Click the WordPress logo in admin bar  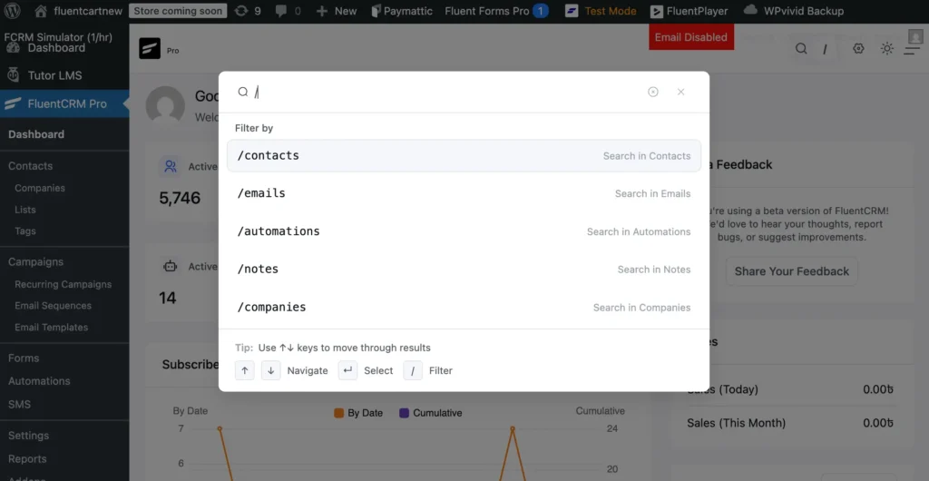tap(12, 11)
